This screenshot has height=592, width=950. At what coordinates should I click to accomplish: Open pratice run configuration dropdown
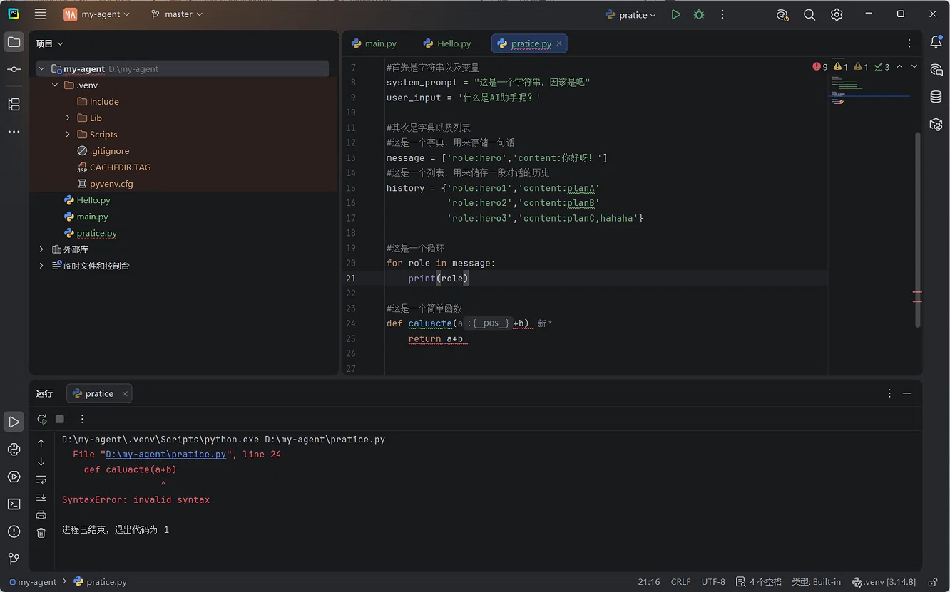[630, 14]
